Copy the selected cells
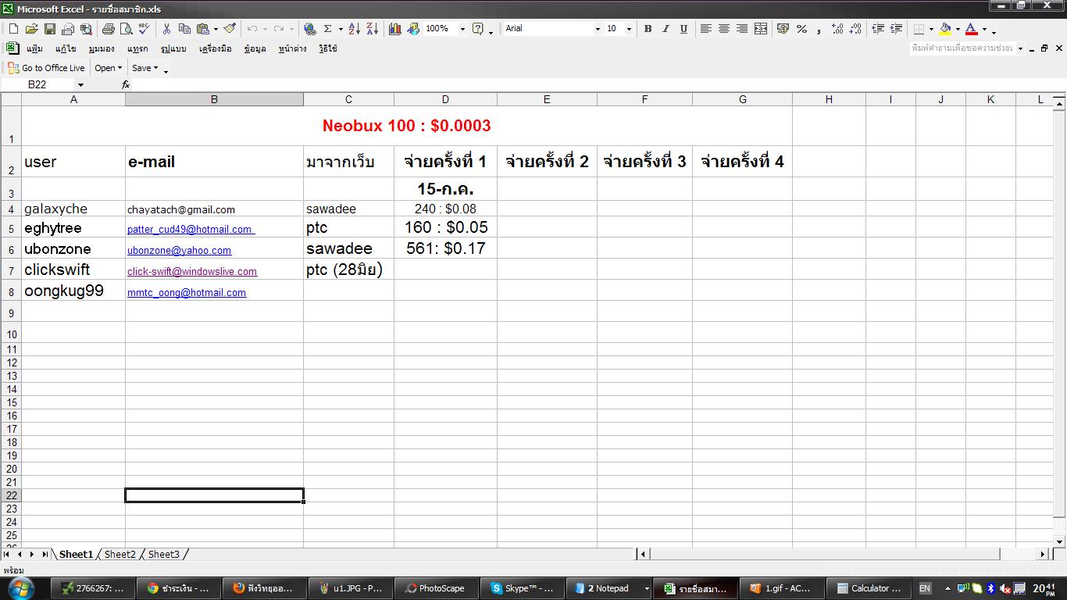This screenshot has height=600, width=1067. coord(184,29)
